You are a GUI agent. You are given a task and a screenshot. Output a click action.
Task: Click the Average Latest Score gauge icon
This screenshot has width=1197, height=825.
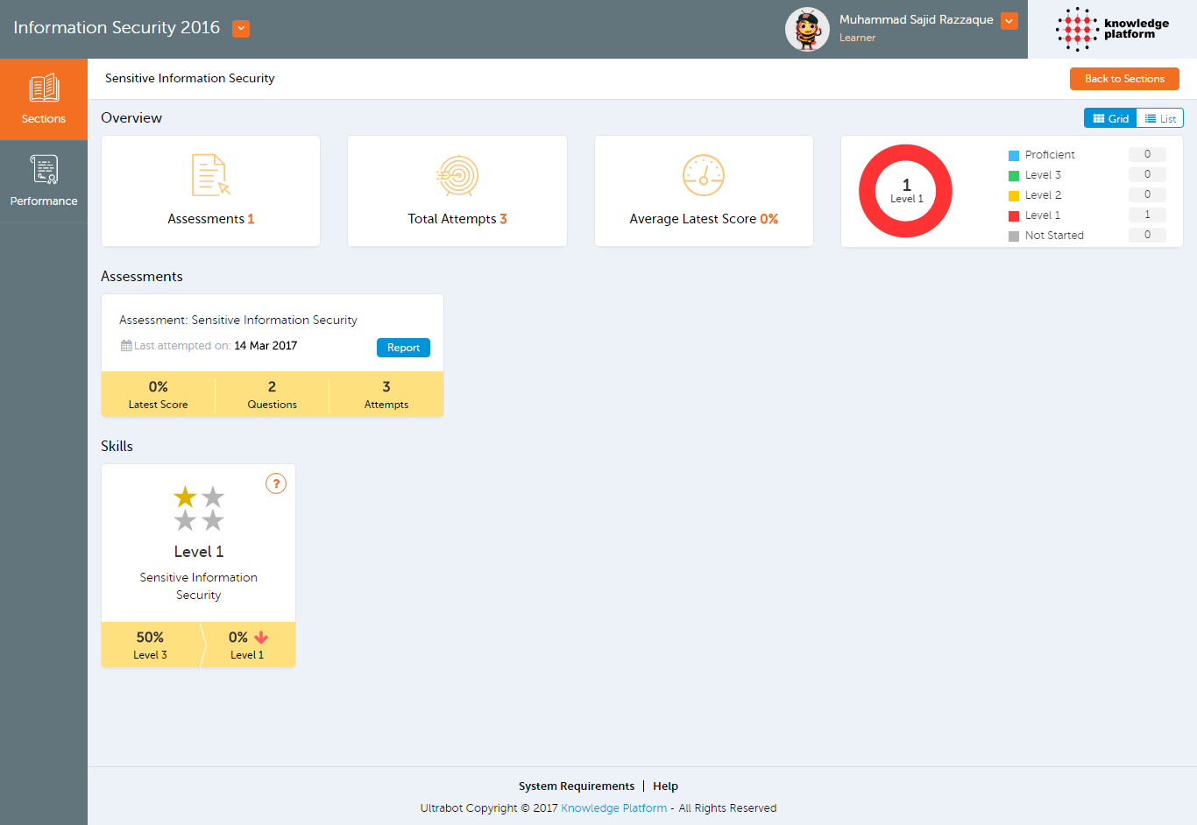tap(704, 175)
